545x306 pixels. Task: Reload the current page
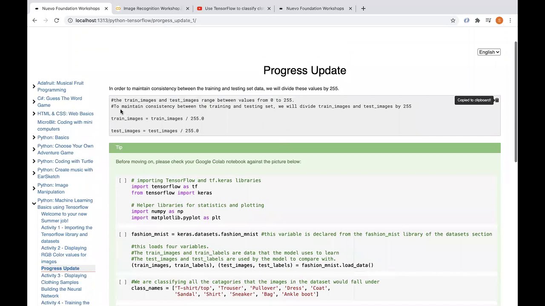[x=56, y=20]
